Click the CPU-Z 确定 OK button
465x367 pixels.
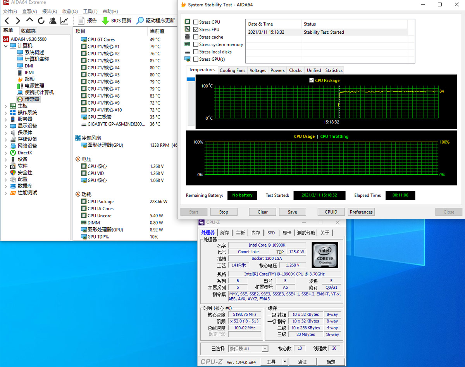coord(331,362)
